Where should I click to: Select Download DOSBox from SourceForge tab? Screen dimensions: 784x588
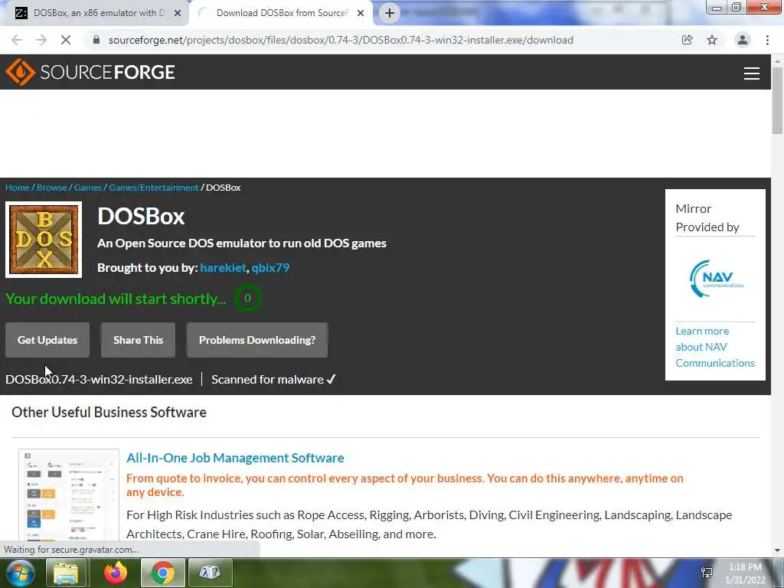[282, 13]
